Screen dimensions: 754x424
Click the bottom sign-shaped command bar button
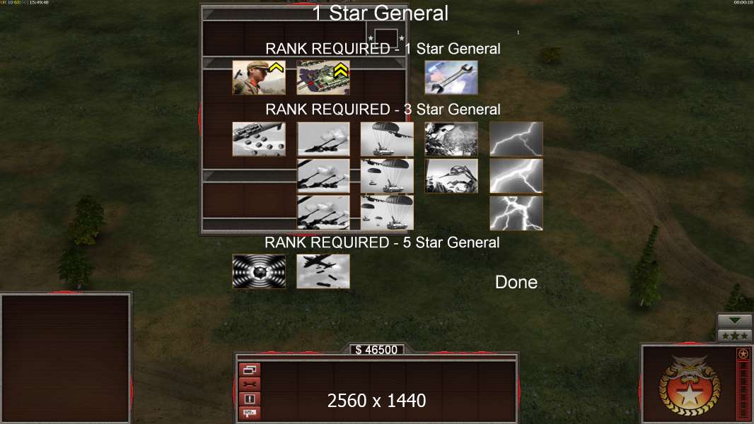tap(249, 413)
